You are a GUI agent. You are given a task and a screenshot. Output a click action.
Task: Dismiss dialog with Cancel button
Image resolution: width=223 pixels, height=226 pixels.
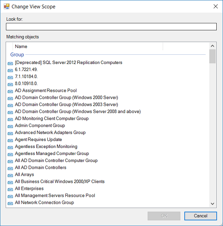pyautogui.click(x=200, y=216)
